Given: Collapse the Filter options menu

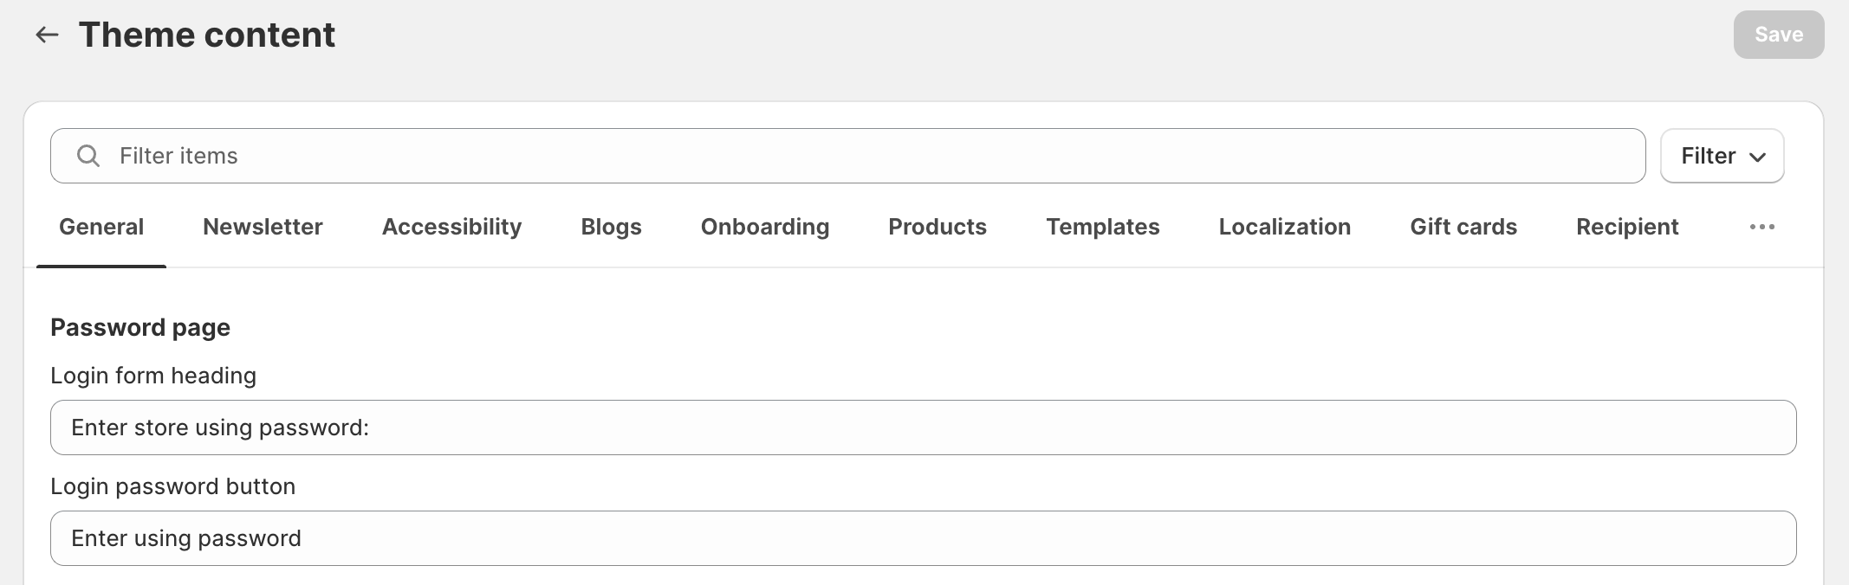Looking at the screenshot, I should pos(1719,156).
